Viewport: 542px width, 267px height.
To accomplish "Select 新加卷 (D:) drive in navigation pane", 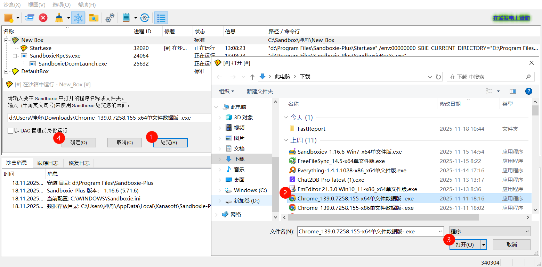I will click(x=246, y=201).
